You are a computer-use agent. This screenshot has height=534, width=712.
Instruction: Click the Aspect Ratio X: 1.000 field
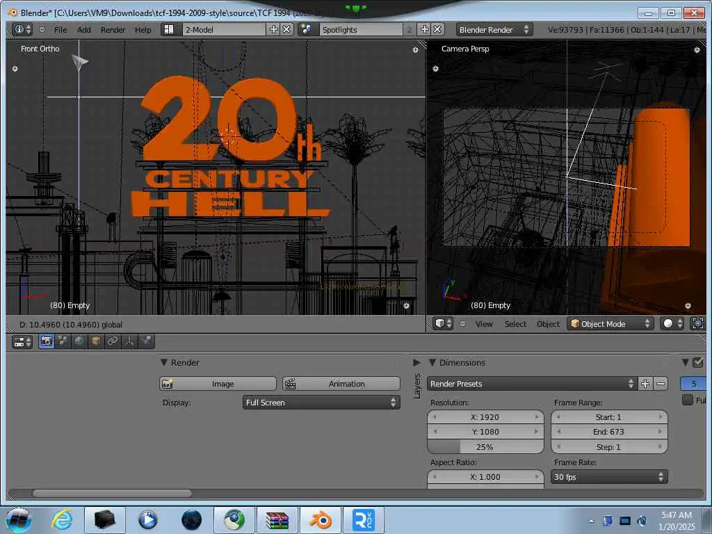click(x=485, y=477)
